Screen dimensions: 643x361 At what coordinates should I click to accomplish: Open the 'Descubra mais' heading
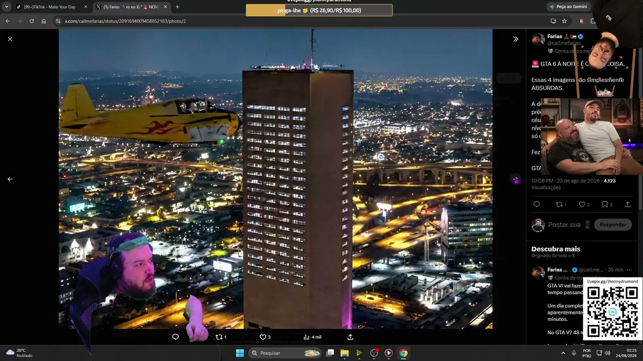tap(556, 249)
